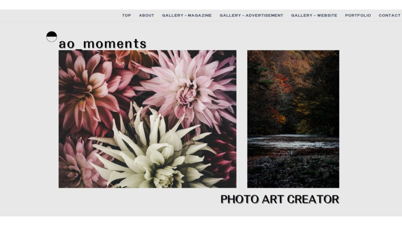Click the half-black circle logo icon
Screen dimensions: 402x226
(51, 36)
